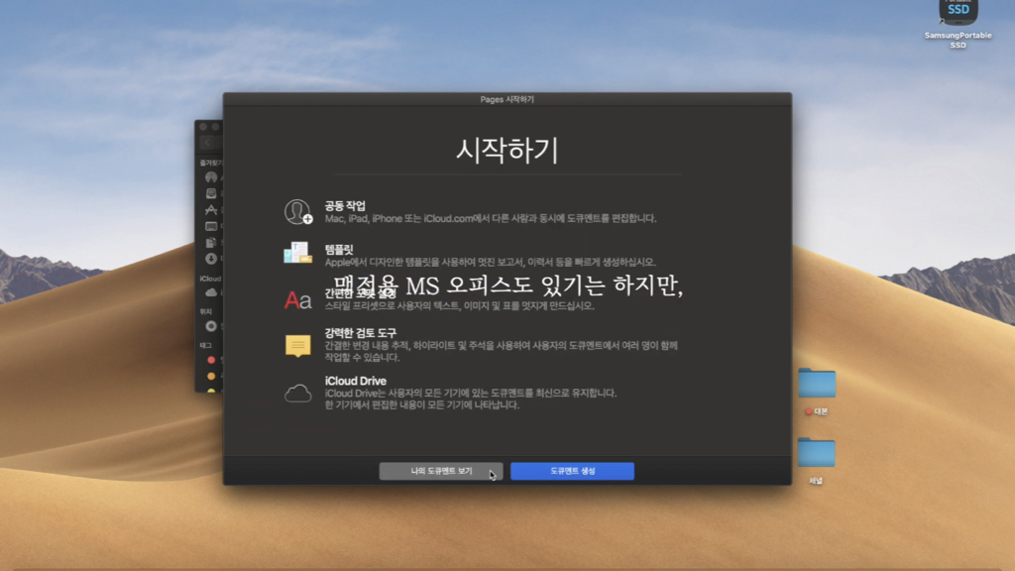Go back using Finder's back chevron
1015x571 pixels.
(207, 143)
